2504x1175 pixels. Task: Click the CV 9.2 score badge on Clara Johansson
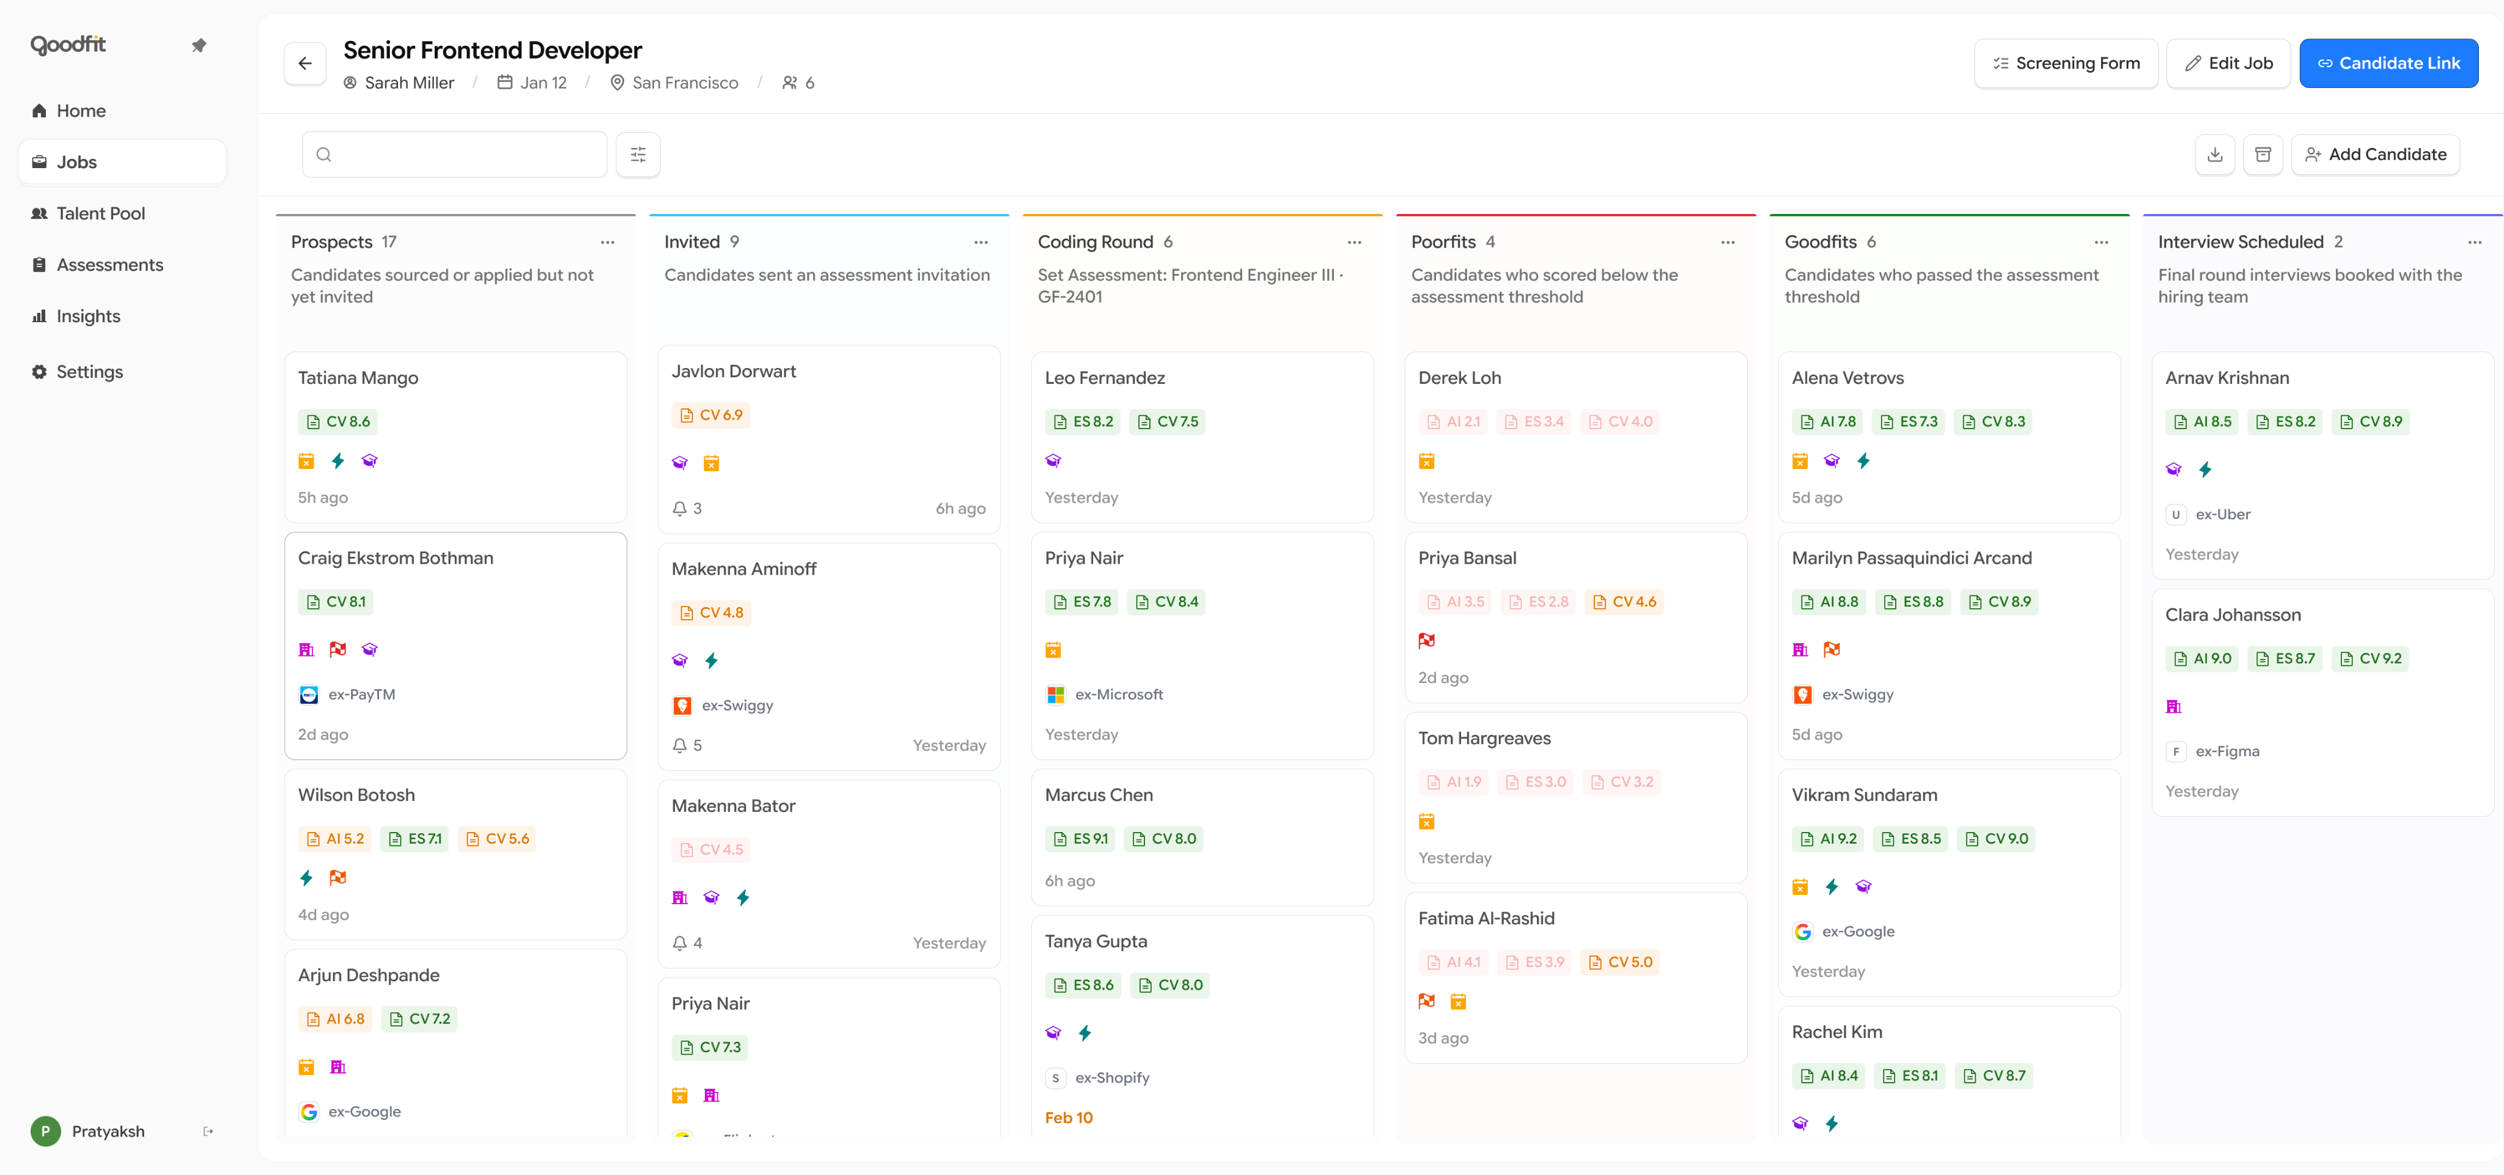[x=2370, y=659]
